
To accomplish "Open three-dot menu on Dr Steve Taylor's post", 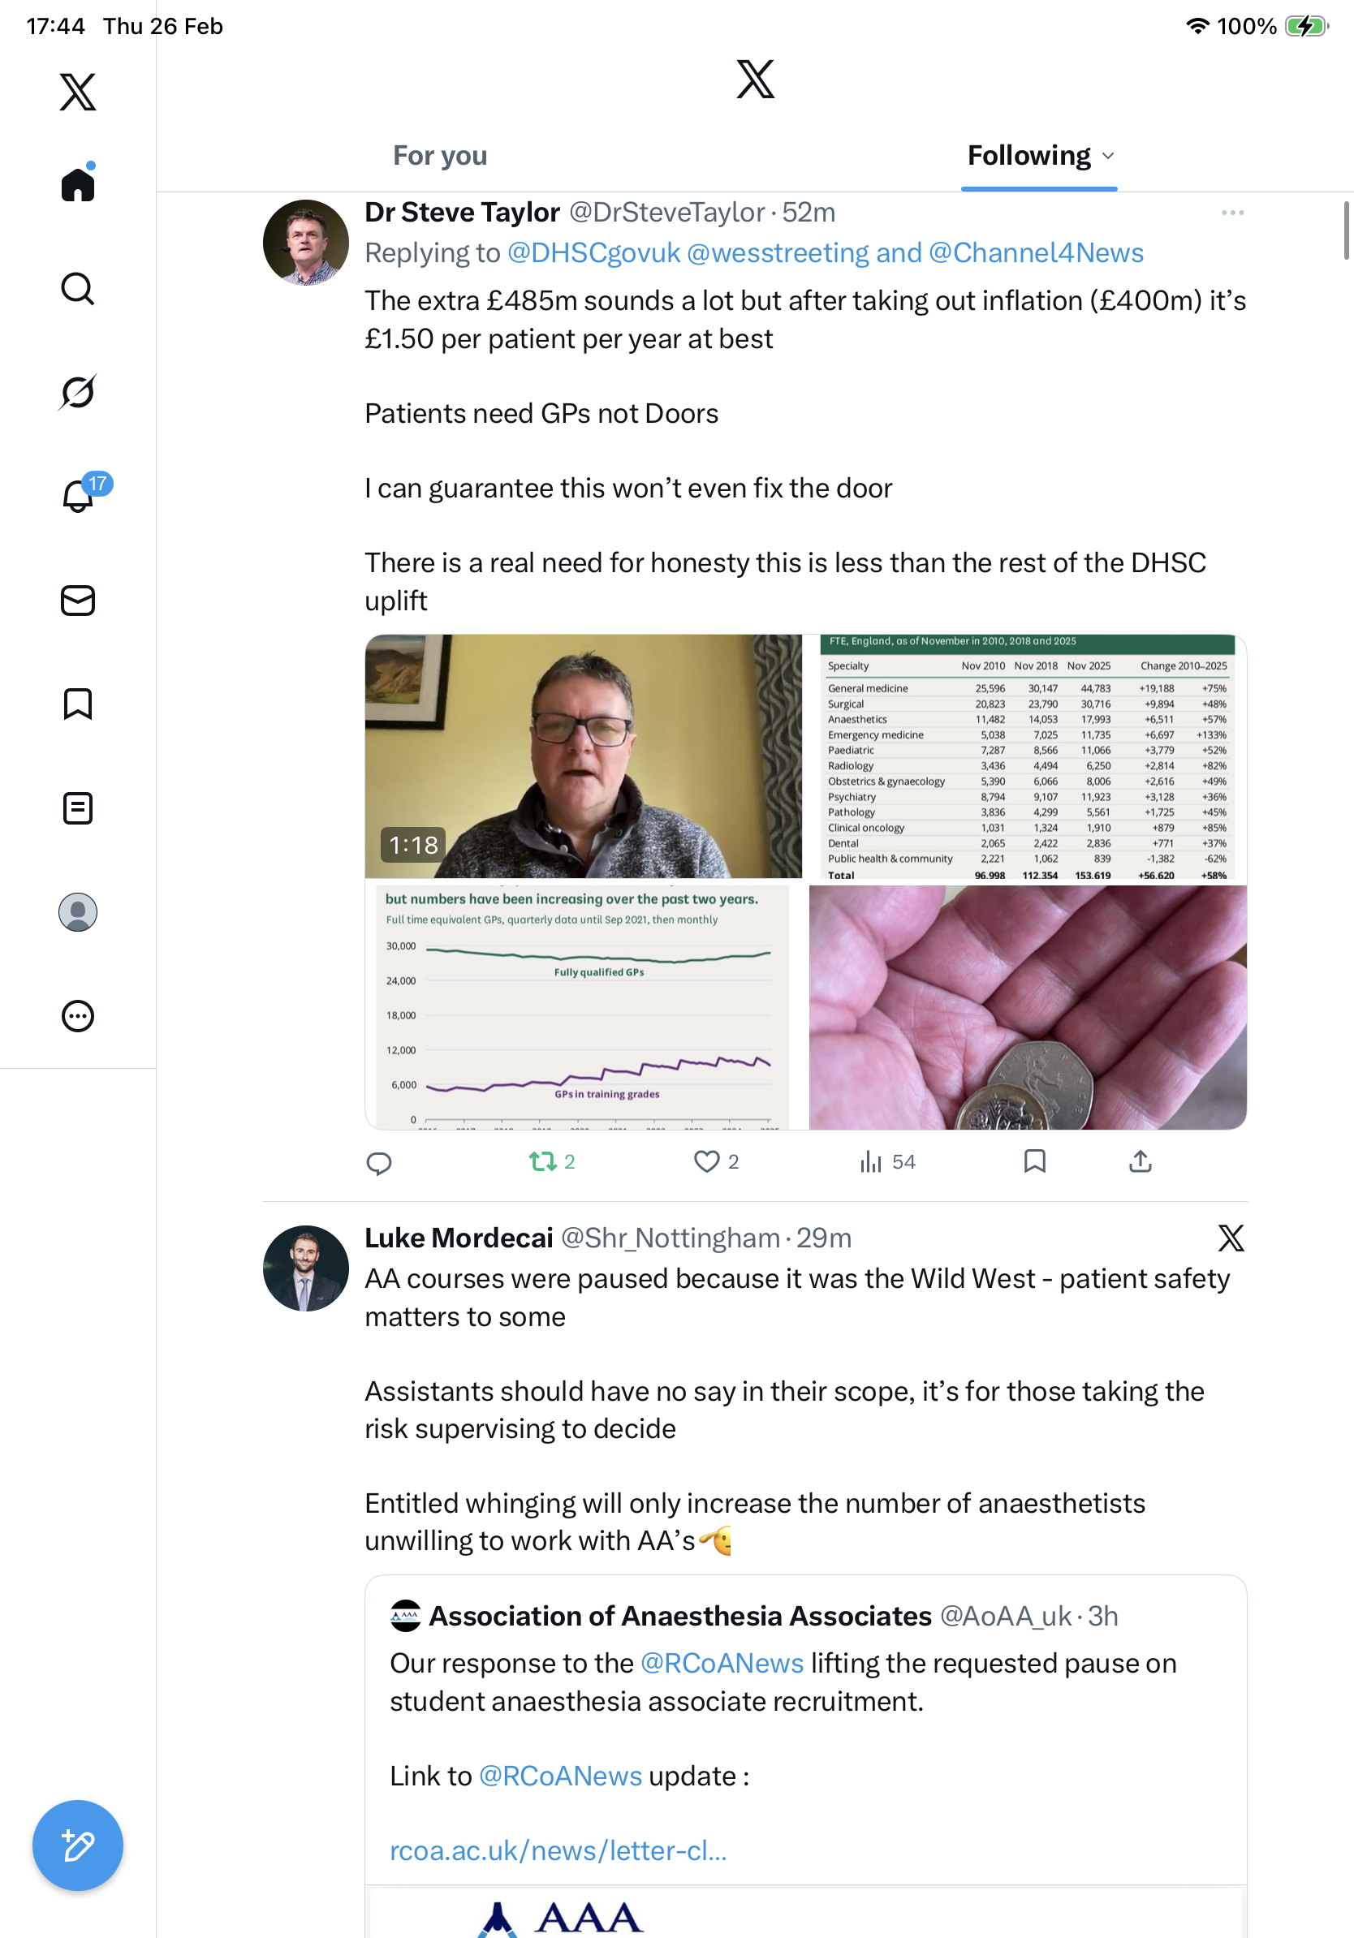I will pyautogui.click(x=1232, y=213).
